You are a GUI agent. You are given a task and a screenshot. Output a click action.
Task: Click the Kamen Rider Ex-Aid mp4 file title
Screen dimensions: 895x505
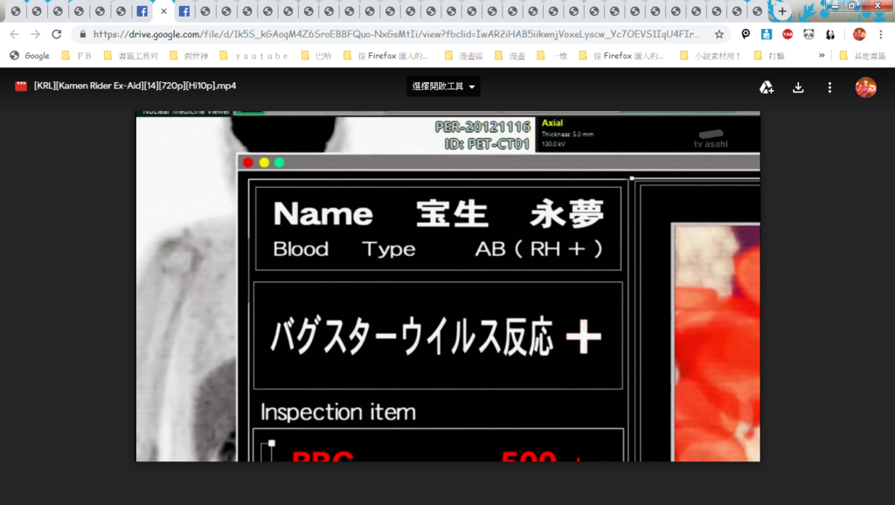point(135,86)
